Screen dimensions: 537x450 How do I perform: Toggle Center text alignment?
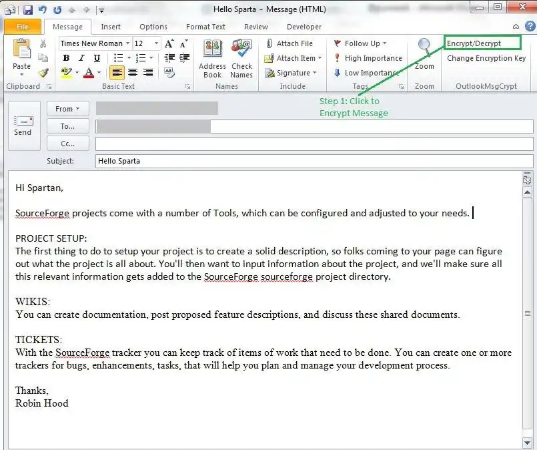click(133, 72)
